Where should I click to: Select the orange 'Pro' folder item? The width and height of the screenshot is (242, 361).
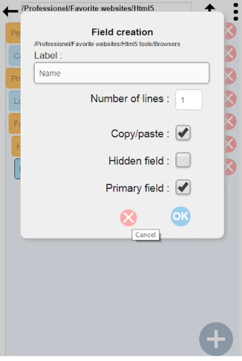[x=14, y=78]
